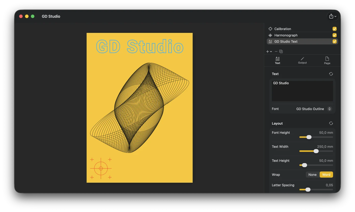The image size is (355, 212).
Task: Uncheck the Harmonograph layer visibility checkbox
Action: pyautogui.click(x=335, y=35)
